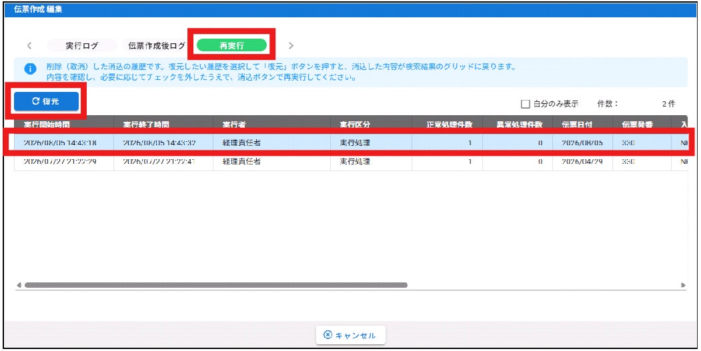
Task: Click the blue info icon in the notice
Action: pos(30,69)
